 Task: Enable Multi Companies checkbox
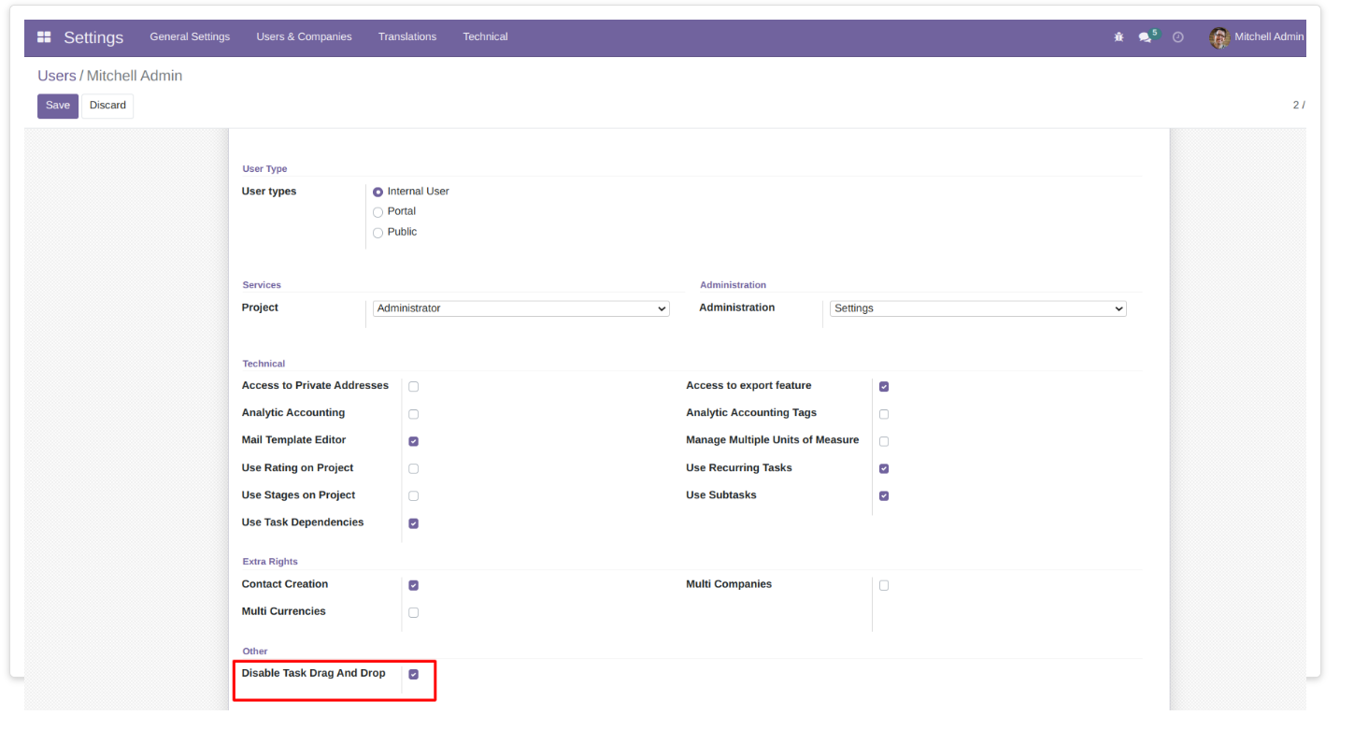point(883,585)
